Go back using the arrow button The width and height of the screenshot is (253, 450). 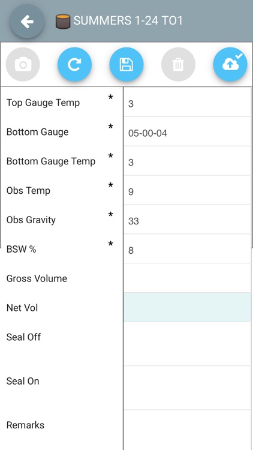pos(27,22)
